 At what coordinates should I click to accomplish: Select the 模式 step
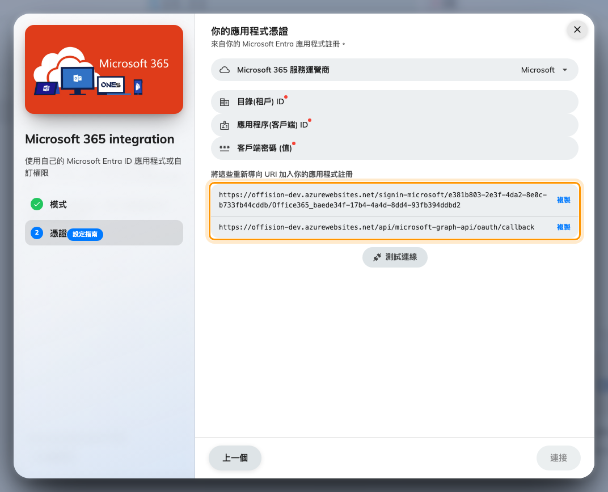point(104,204)
